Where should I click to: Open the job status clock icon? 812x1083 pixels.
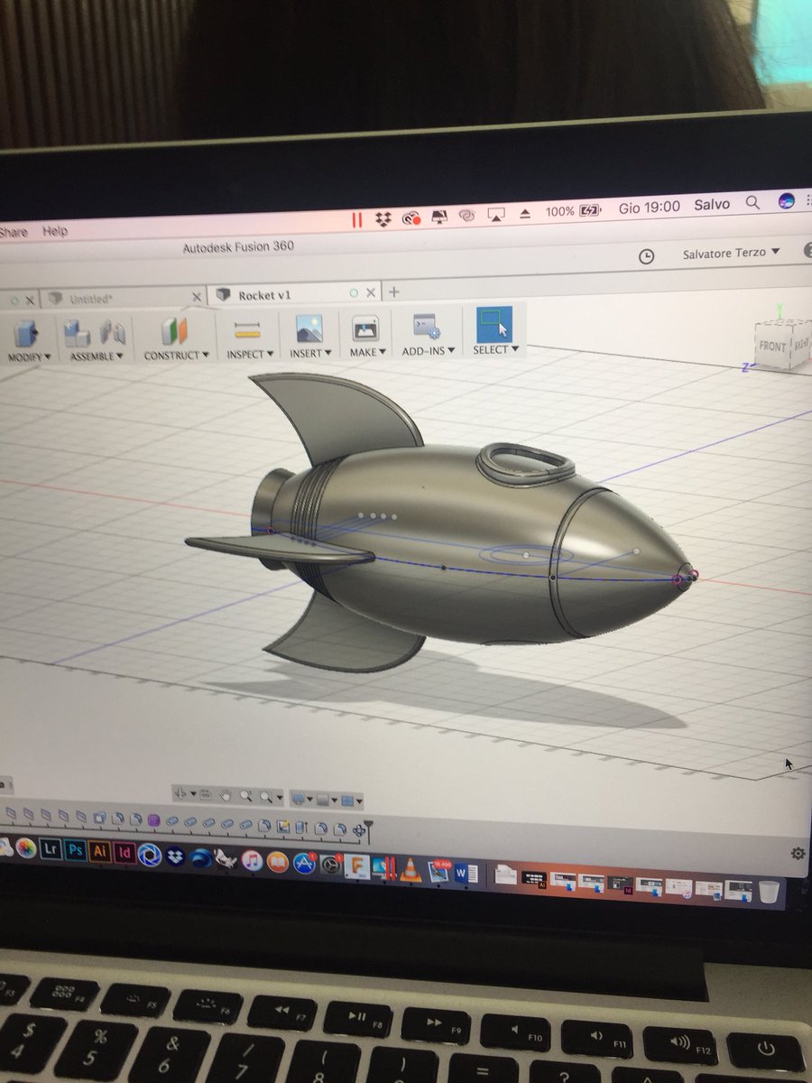point(647,256)
